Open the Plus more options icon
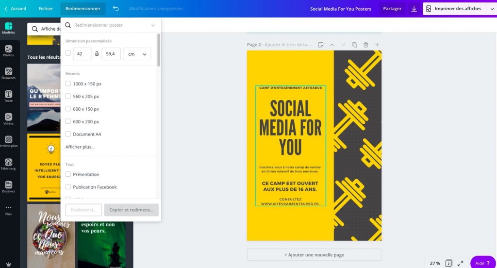This screenshot has height=268, width=497. 9,210
